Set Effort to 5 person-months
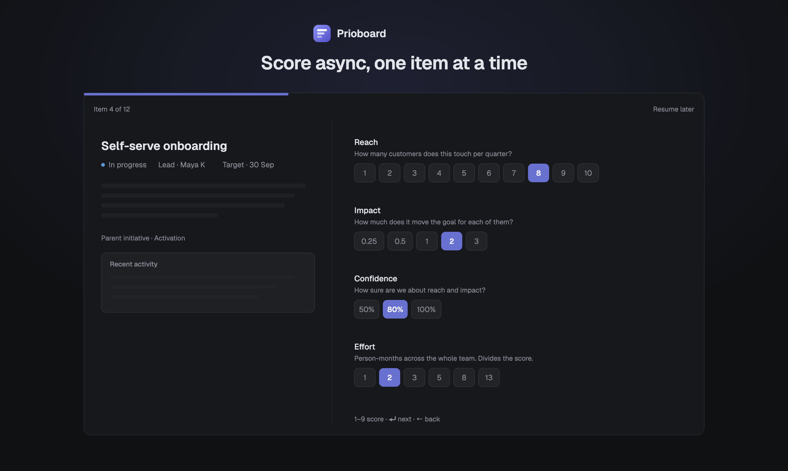 [x=439, y=378]
